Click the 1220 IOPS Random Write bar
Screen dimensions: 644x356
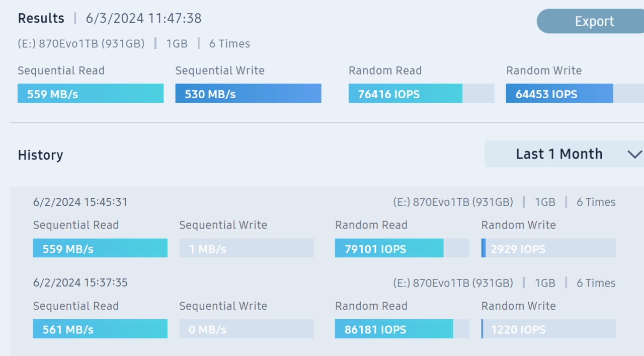click(548, 329)
